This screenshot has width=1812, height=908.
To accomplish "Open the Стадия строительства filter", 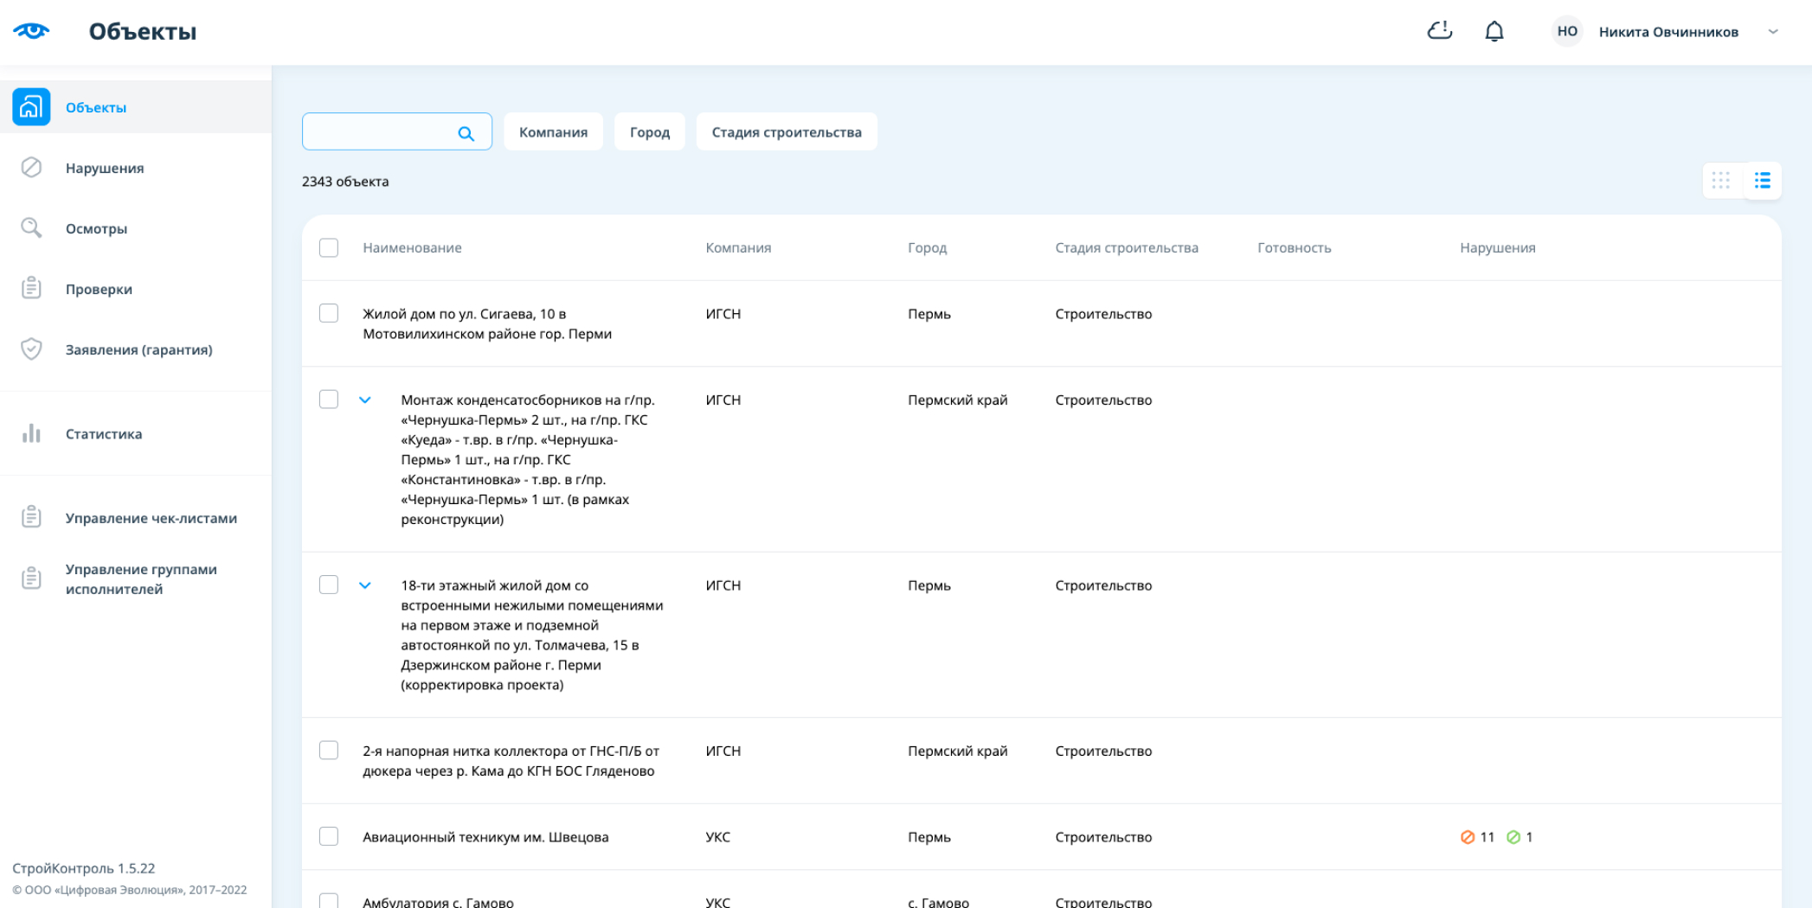I will click(x=786, y=132).
